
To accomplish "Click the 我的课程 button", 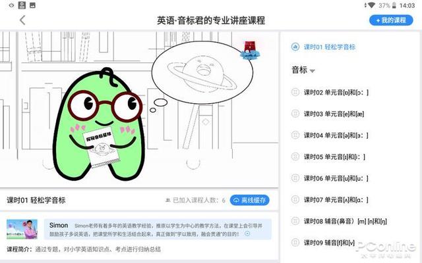I will click(391, 20).
